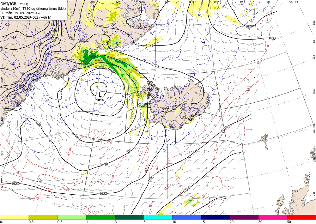
Task: Click the '5W' longitude label at top
Action: (242, 2)
